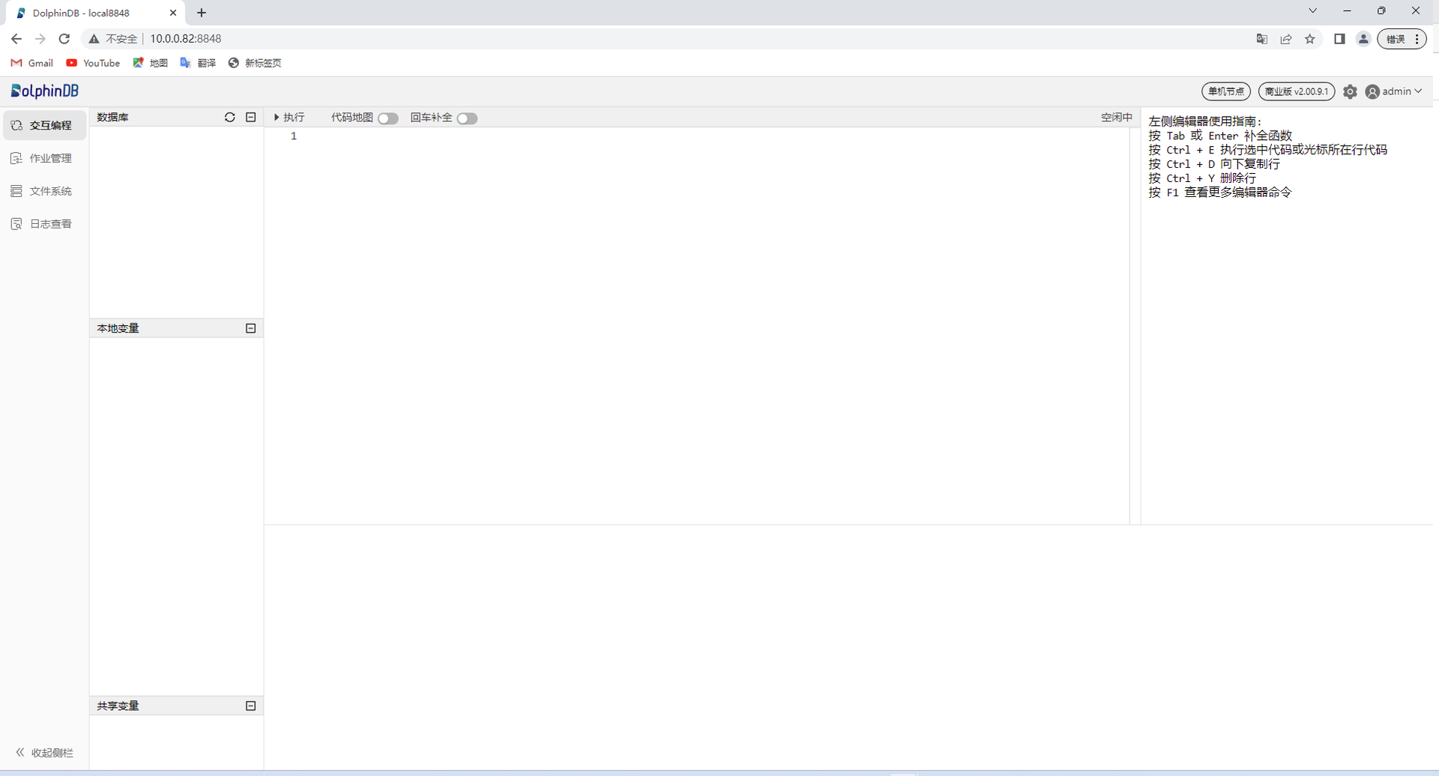Screen dimensions: 1439x776
Task: Collapse the 本地变量 panel
Action: pyautogui.click(x=251, y=328)
